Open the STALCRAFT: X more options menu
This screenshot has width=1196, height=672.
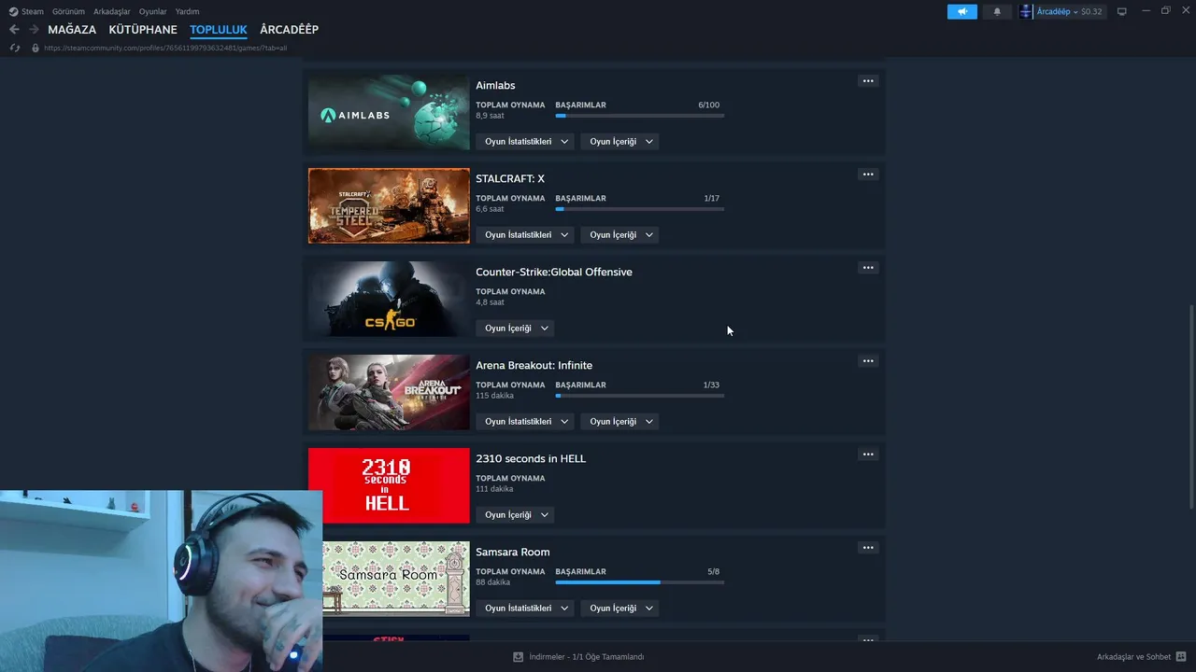click(868, 175)
